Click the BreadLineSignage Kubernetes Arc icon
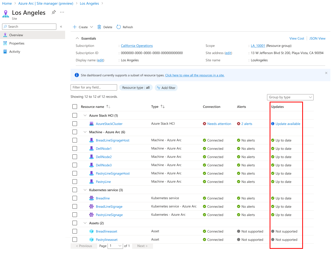Viewport: 334px width, 254px height. [92, 206]
